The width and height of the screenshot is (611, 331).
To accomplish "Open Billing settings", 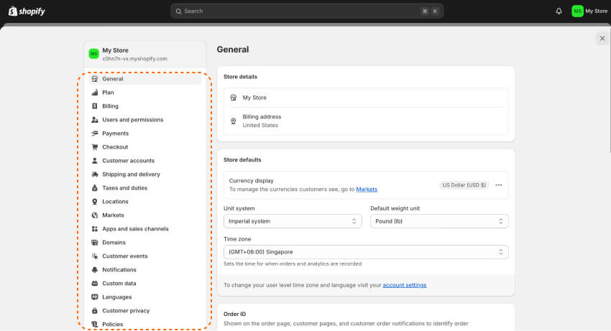I will pos(145,106).
